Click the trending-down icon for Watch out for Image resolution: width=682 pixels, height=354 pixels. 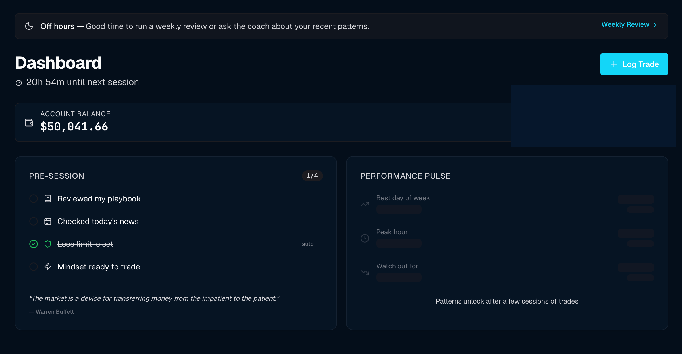click(365, 272)
